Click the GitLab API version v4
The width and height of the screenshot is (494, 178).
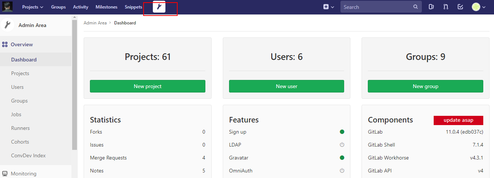tap(480, 171)
